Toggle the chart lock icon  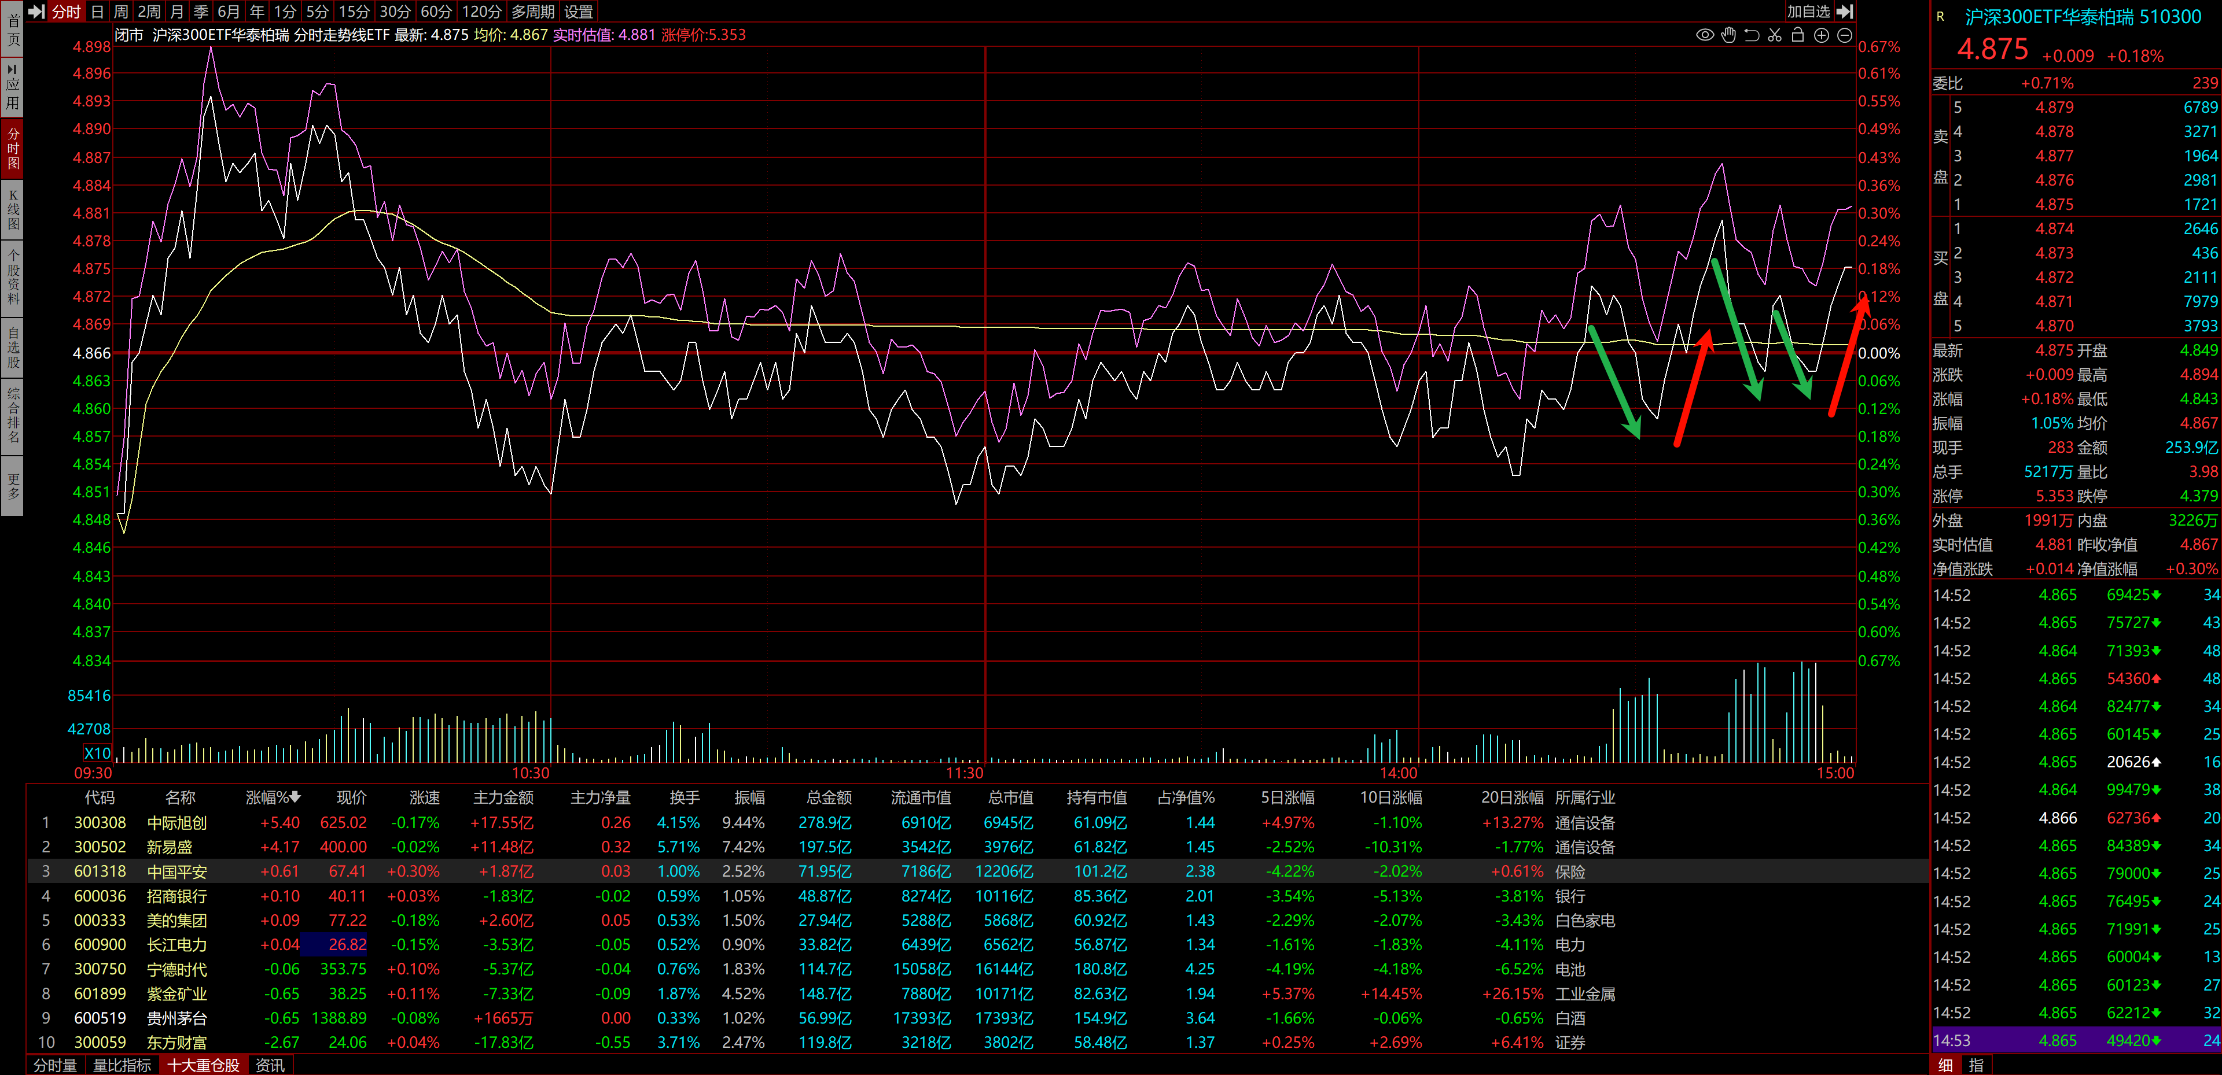(x=1798, y=35)
